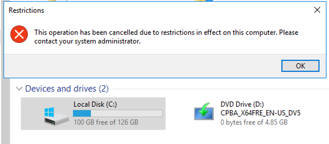This screenshot has height=144, width=329.
Task: Click the green arrow on the DVD drive icon
Action: point(204,109)
